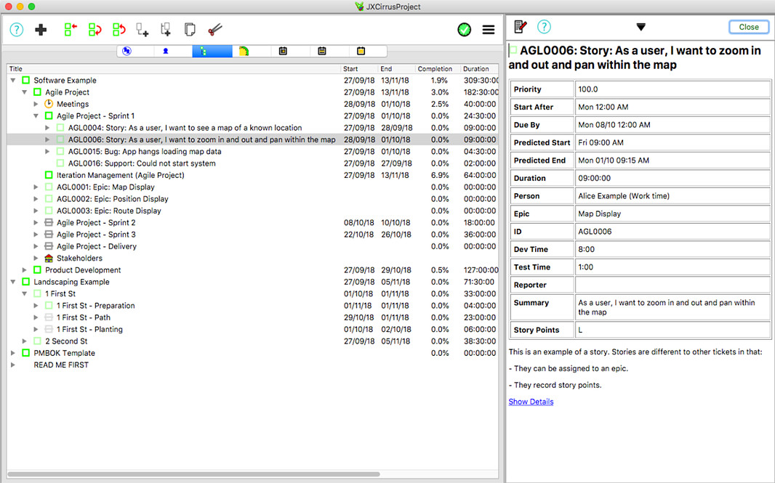Click green status box beside Software Example

pyautogui.click(x=25, y=80)
